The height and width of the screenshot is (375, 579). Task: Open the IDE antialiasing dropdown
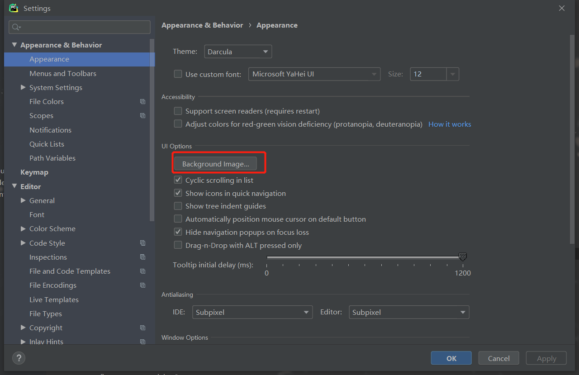pyautogui.click(x=252, y=312)
